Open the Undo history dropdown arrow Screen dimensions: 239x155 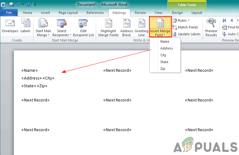pyautogui.click(x=23, y=5)
